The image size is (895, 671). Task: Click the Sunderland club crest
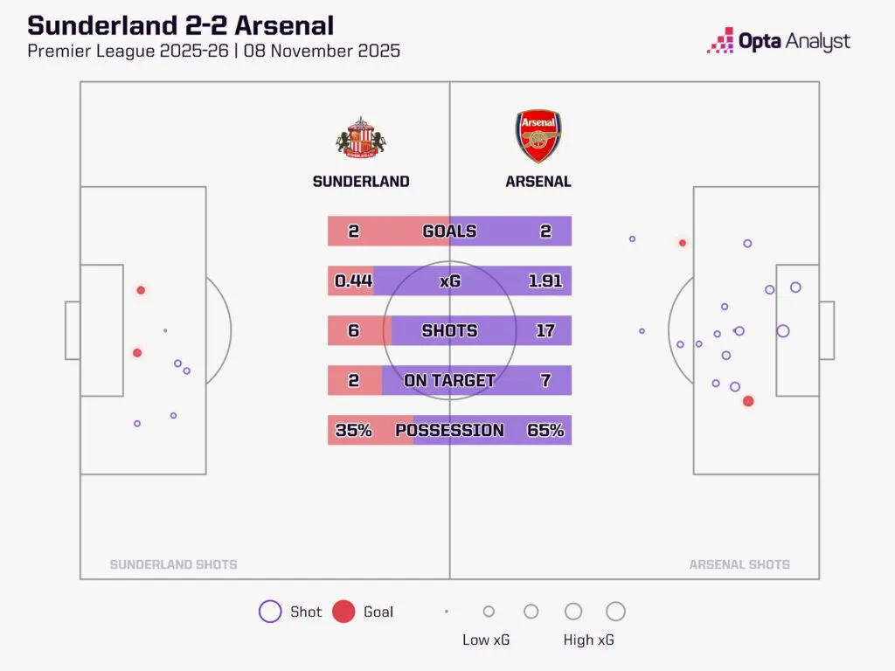point(361,138)
